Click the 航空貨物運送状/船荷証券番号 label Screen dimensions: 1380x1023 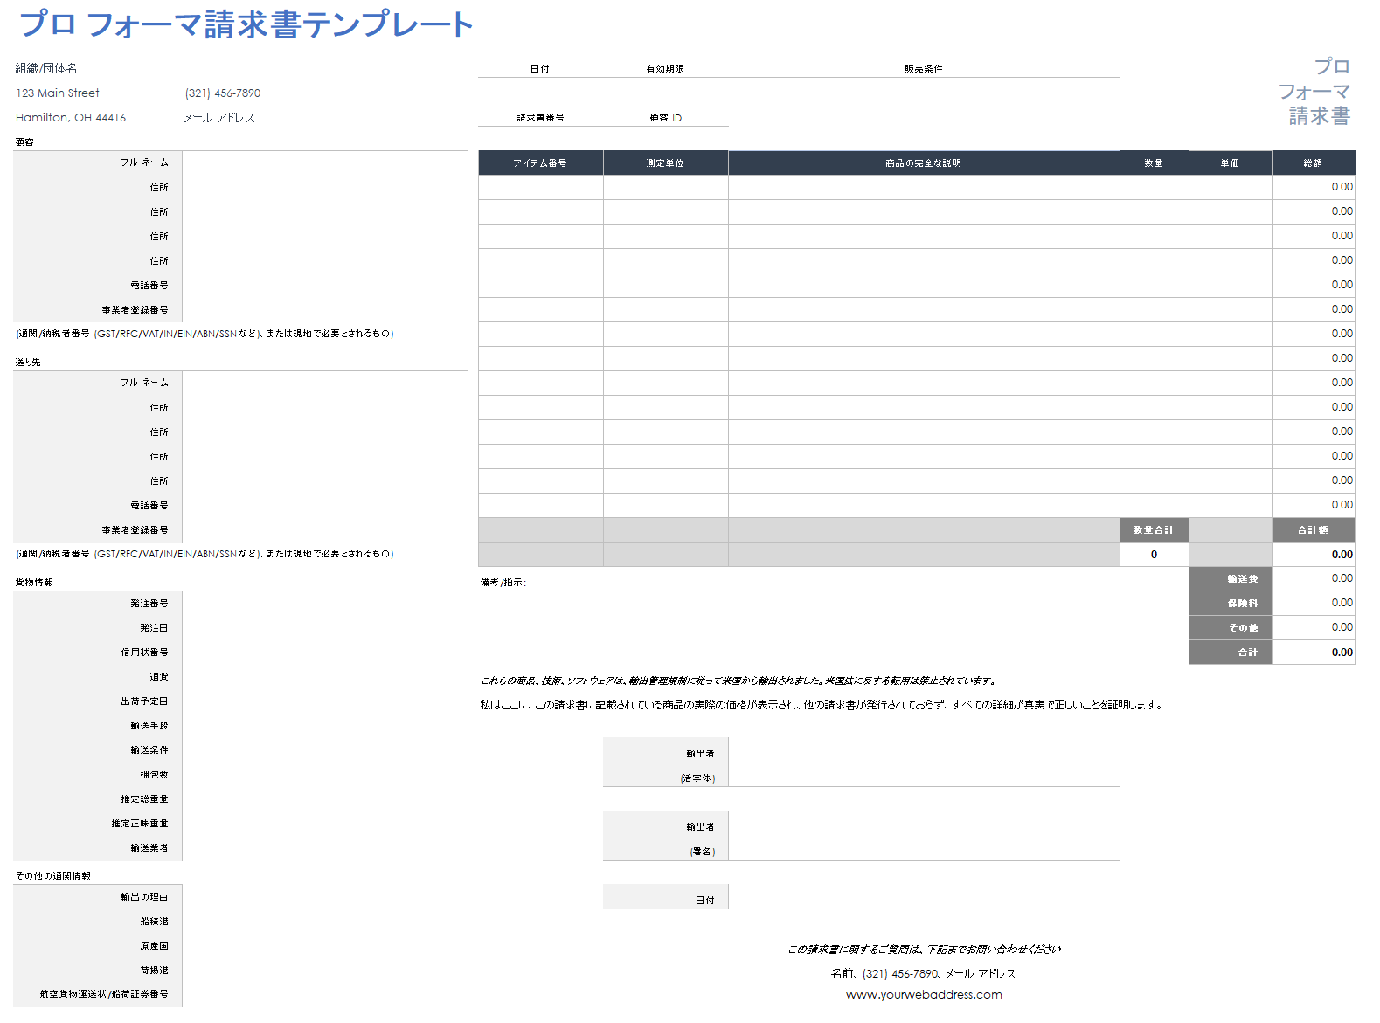click(x=104, y=993)
